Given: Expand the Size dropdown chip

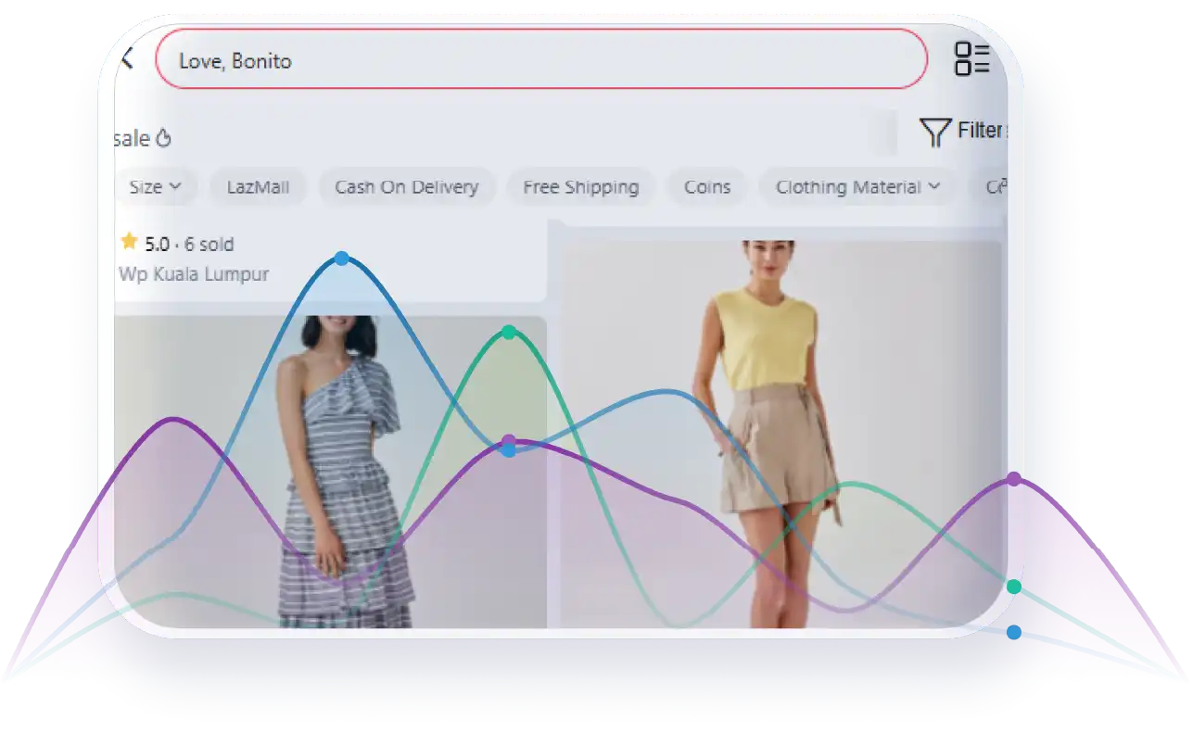Looking at the screenshot, I should point(154,187).
